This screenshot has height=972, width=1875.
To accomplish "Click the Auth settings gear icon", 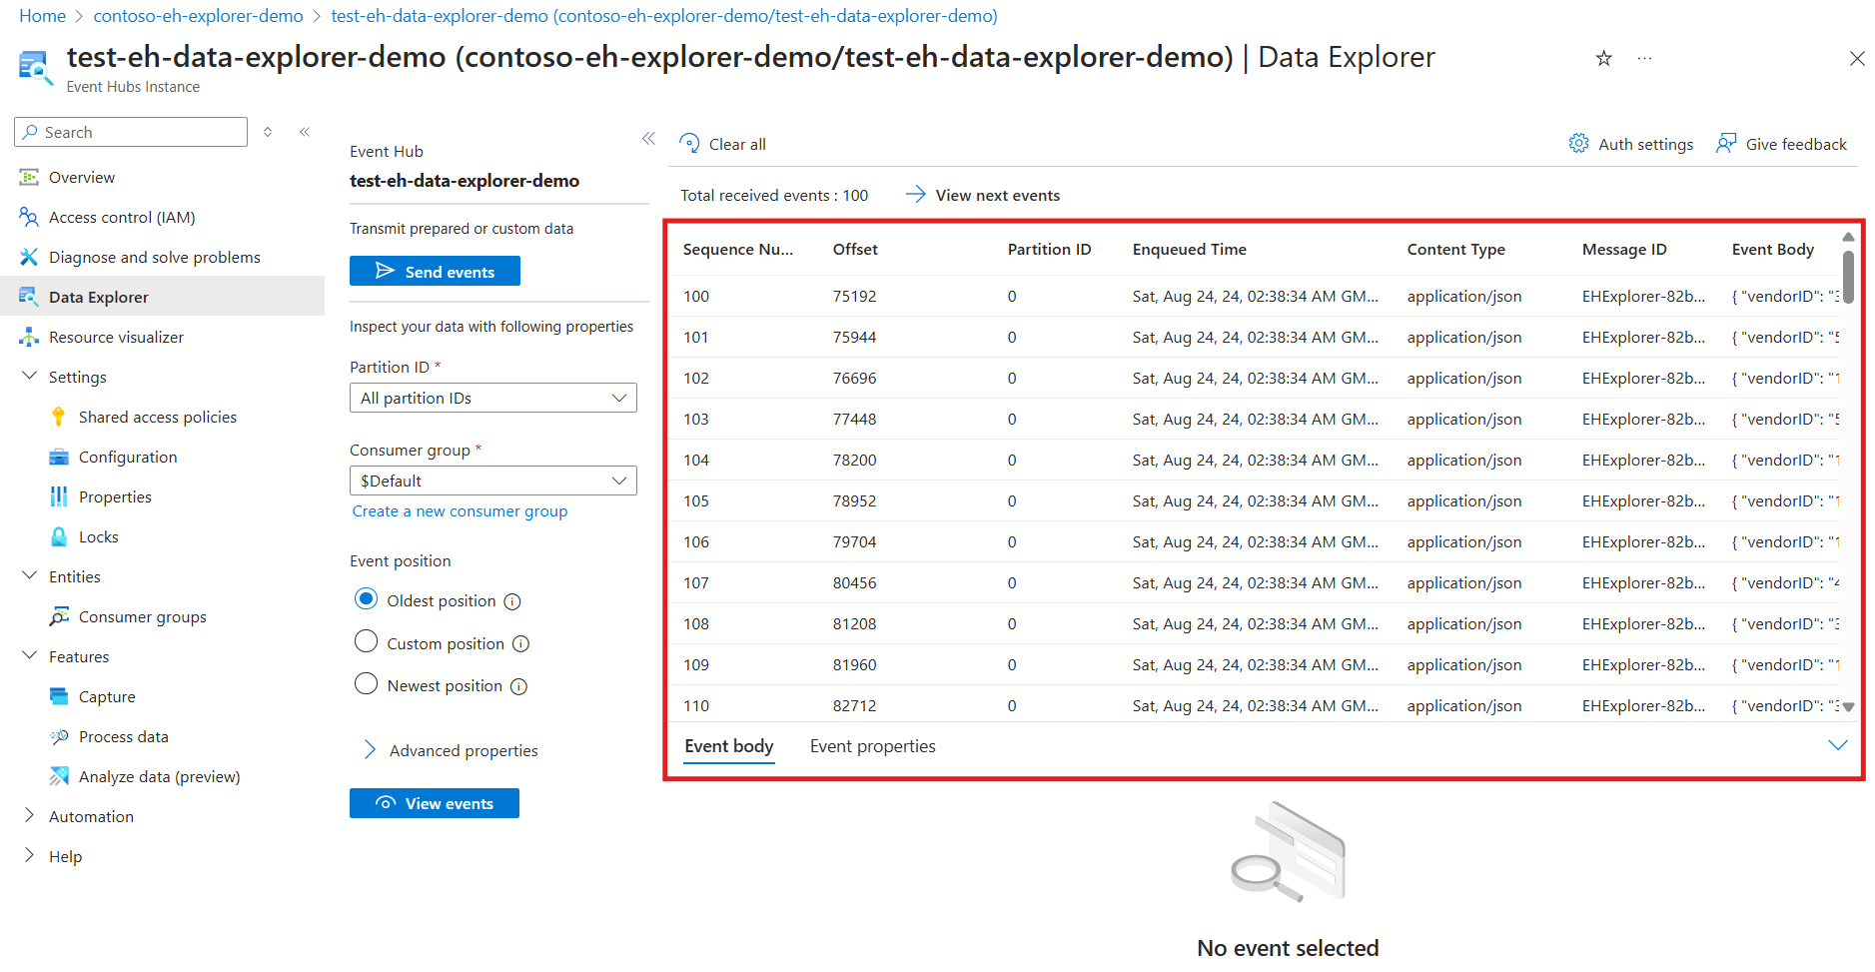I will coord(1578,144).
